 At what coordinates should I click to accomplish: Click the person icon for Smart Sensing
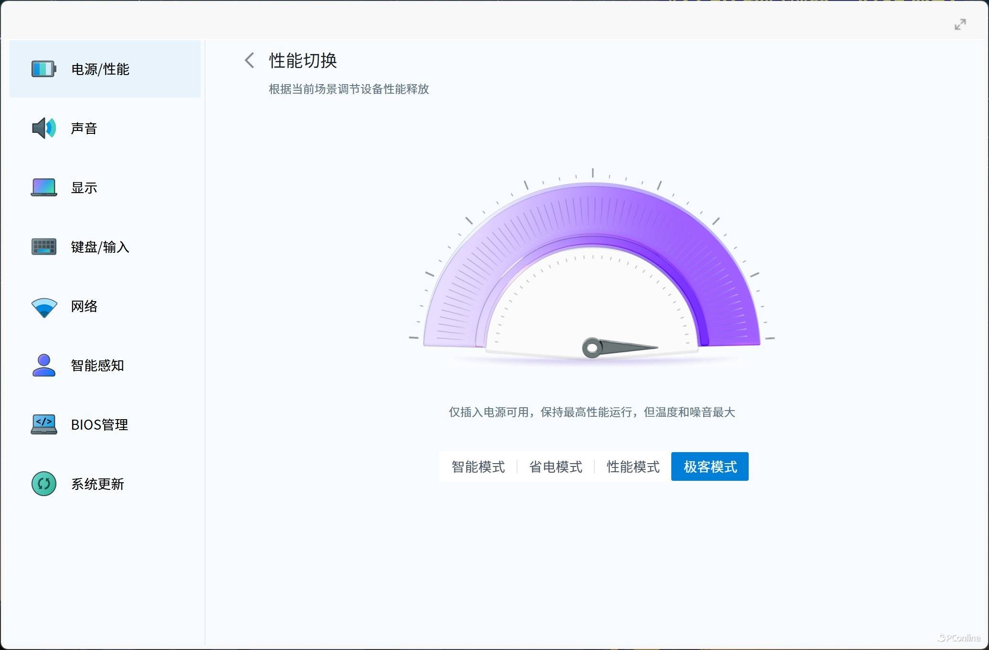(x=44, y=366)
